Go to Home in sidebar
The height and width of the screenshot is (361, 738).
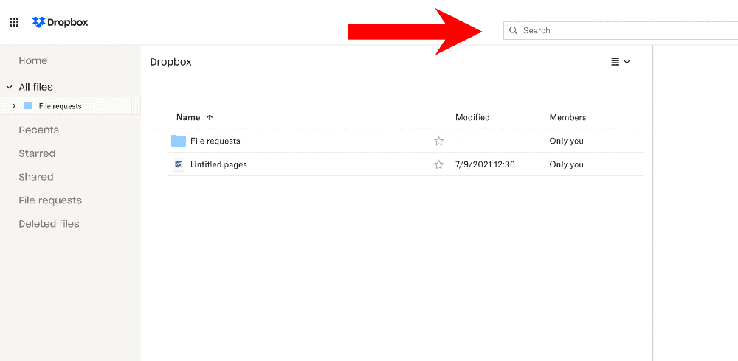pos(33,60)
